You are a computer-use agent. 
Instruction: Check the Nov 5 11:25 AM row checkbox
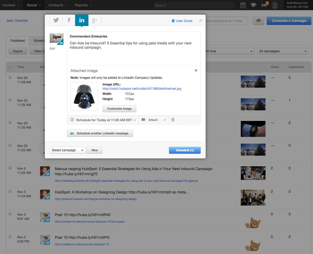click(10, 168)
